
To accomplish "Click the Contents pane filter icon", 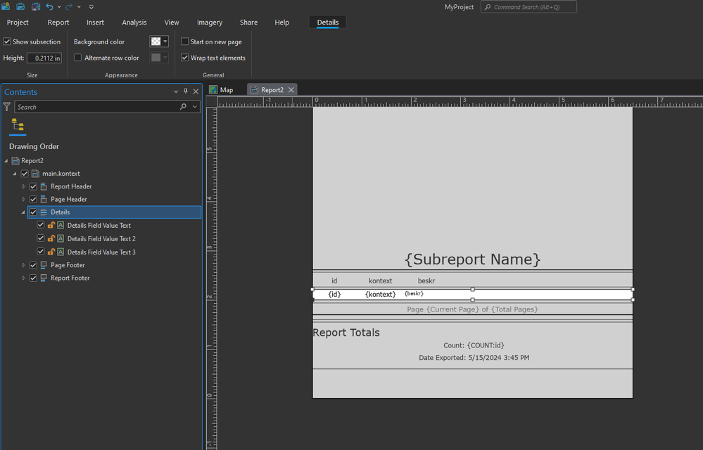I will pos(7,107).
